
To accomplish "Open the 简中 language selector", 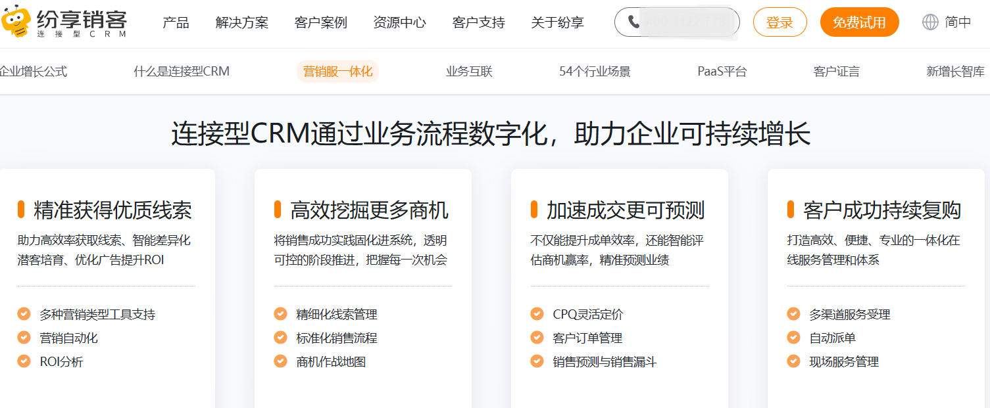I will (958, 22).
